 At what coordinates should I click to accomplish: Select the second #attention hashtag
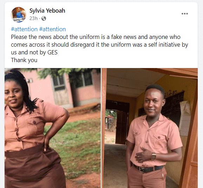(52, 29)
